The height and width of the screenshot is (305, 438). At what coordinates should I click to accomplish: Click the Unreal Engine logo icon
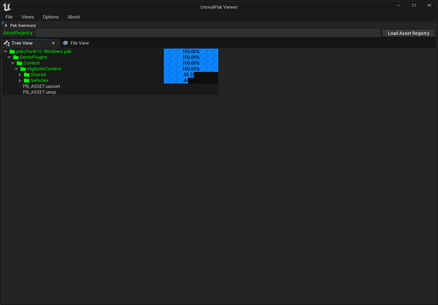click(x=7, y=7)
